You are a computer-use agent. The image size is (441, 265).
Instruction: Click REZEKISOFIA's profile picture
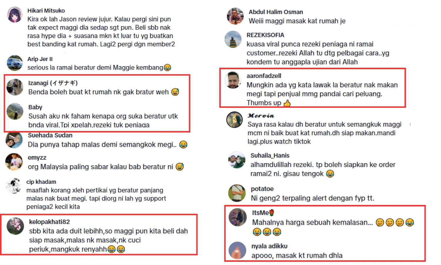(233, 39)
